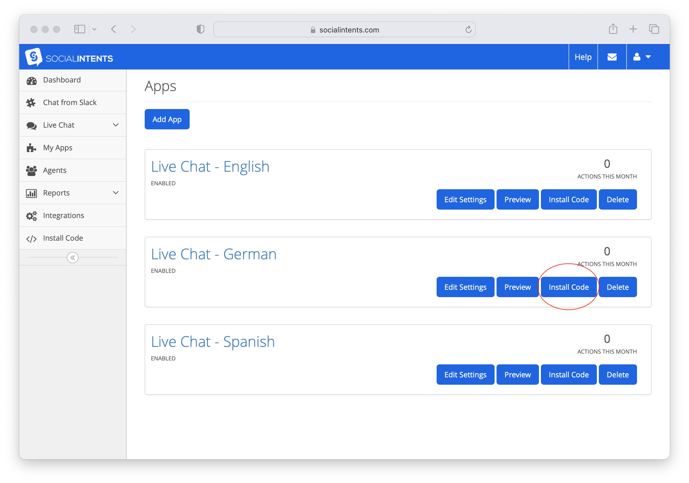Click the Safari share icon
Image resolution: width=689 pixels, height=483 pixels.
[x=613, y=29]
